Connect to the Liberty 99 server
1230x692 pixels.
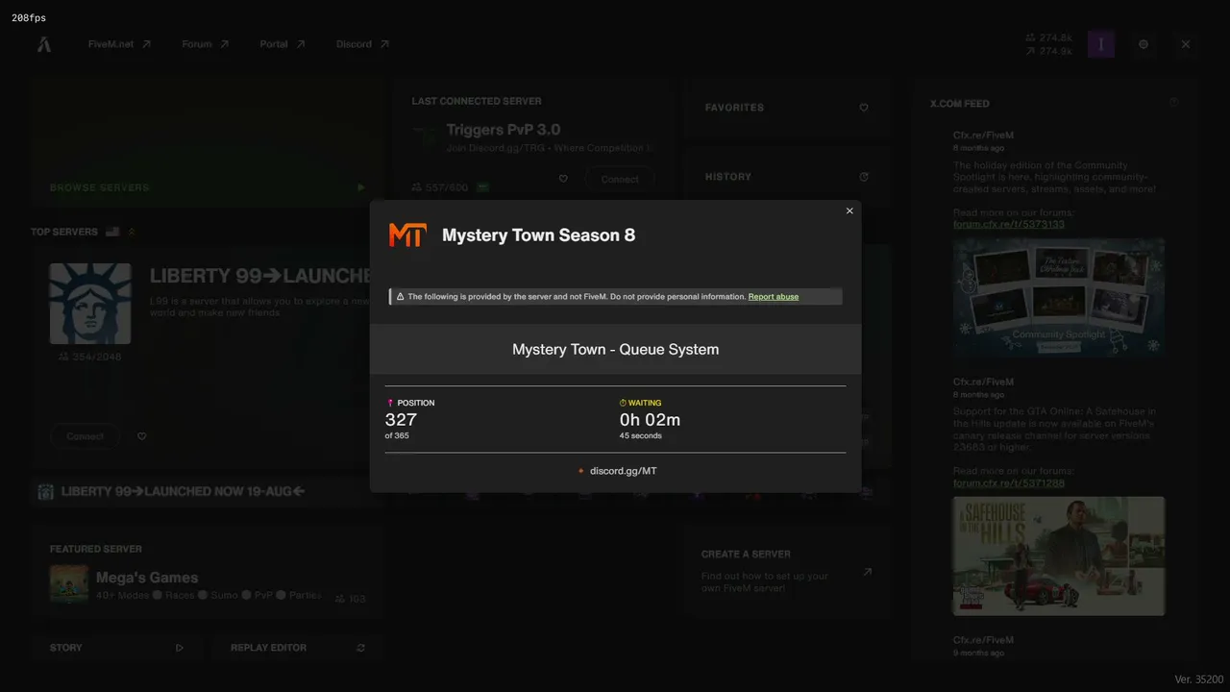(x=85, y=436)
